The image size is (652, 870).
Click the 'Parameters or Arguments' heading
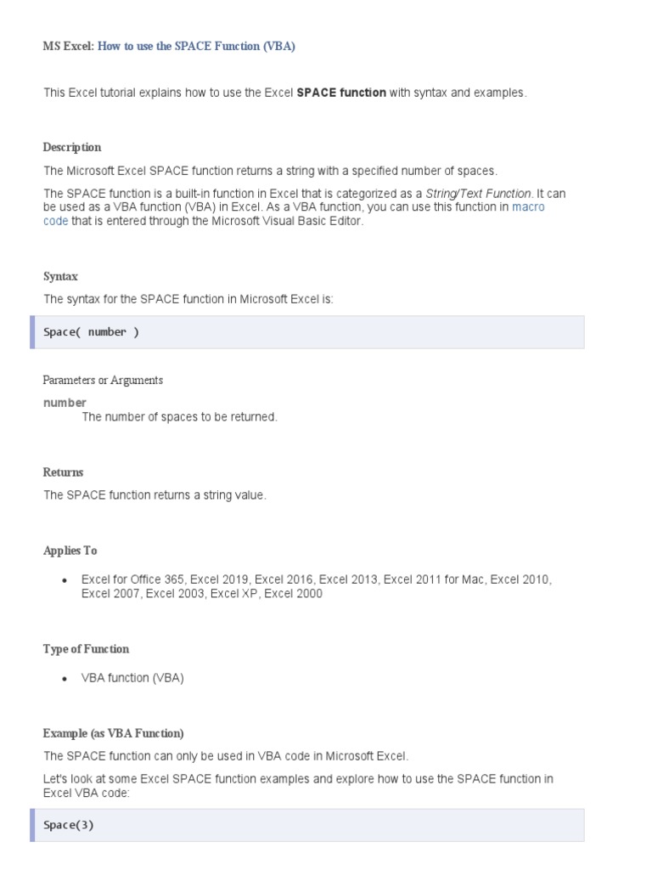coord(103,380)
